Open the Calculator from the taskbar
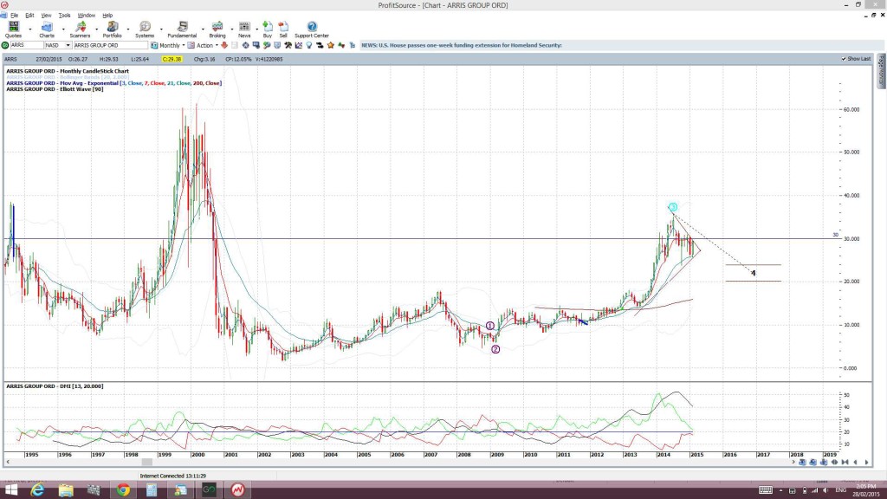Screen dimensions: 887x499 tap(151, 490)
